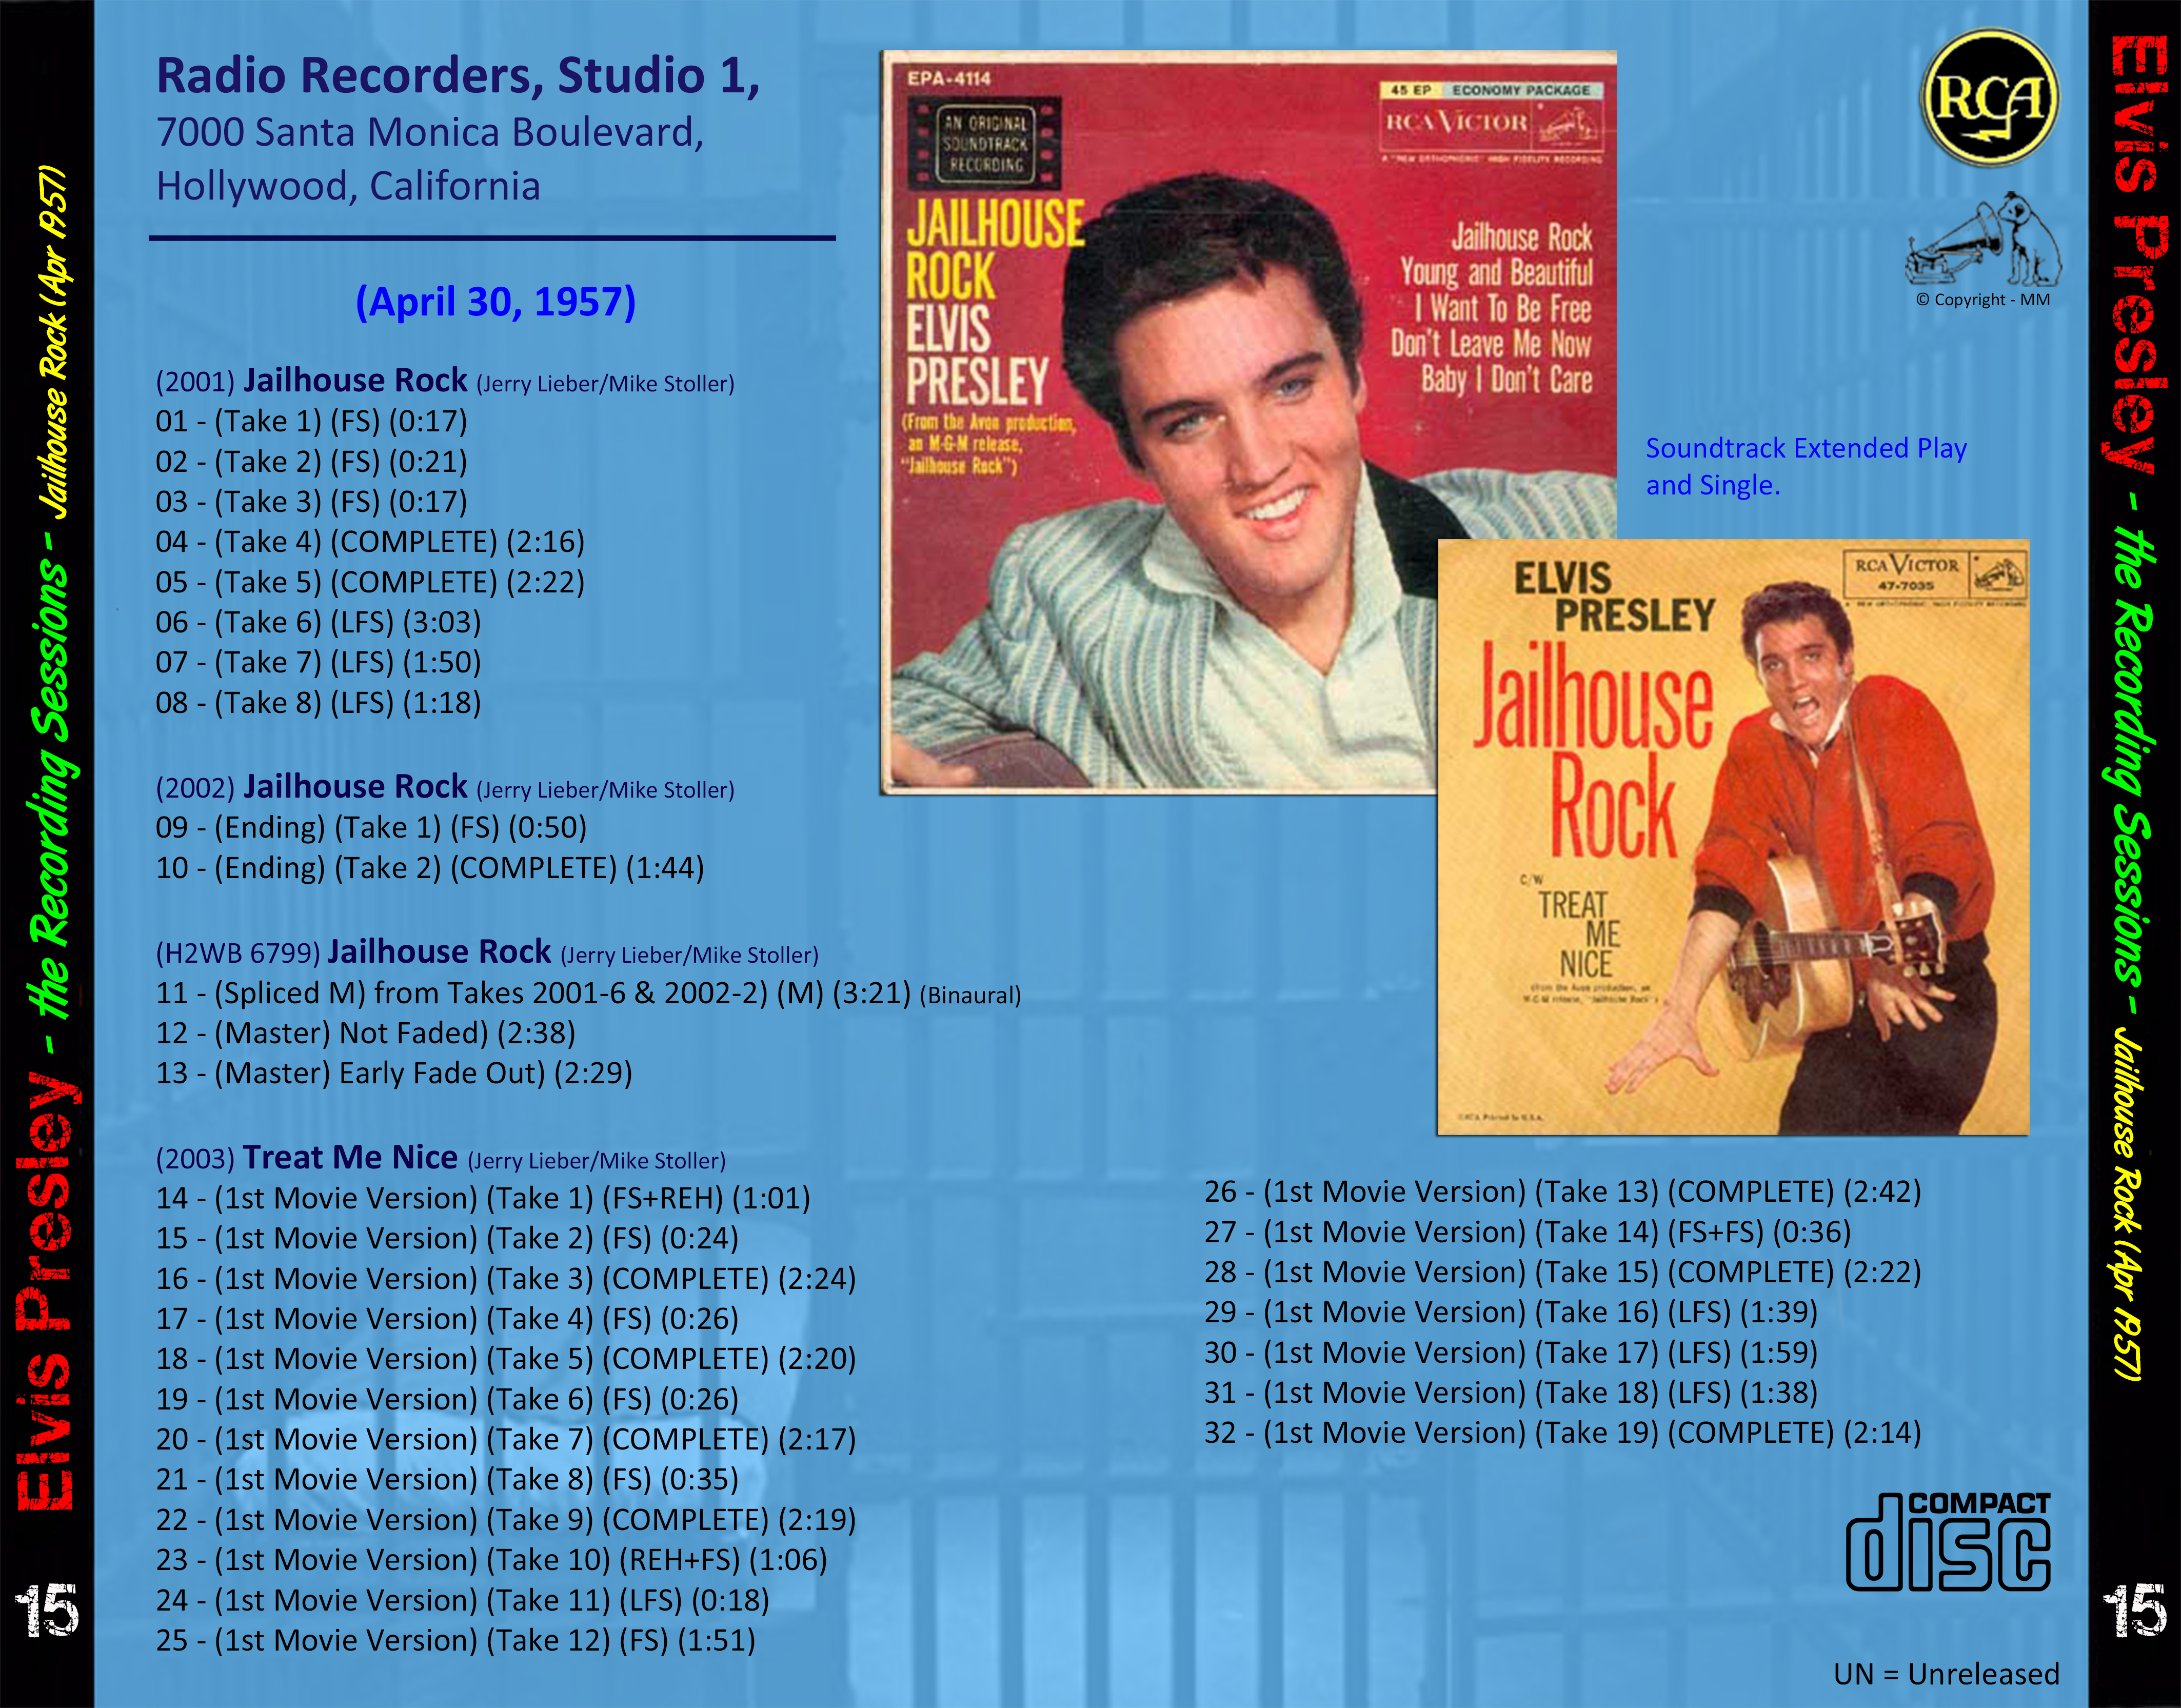This screenshot has height=1708, width=2181.
Task: Click the Hollywood, California line
Action: (348, 187)
